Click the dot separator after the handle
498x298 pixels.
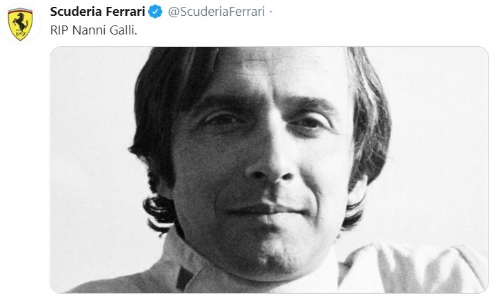tap(270, 12)
